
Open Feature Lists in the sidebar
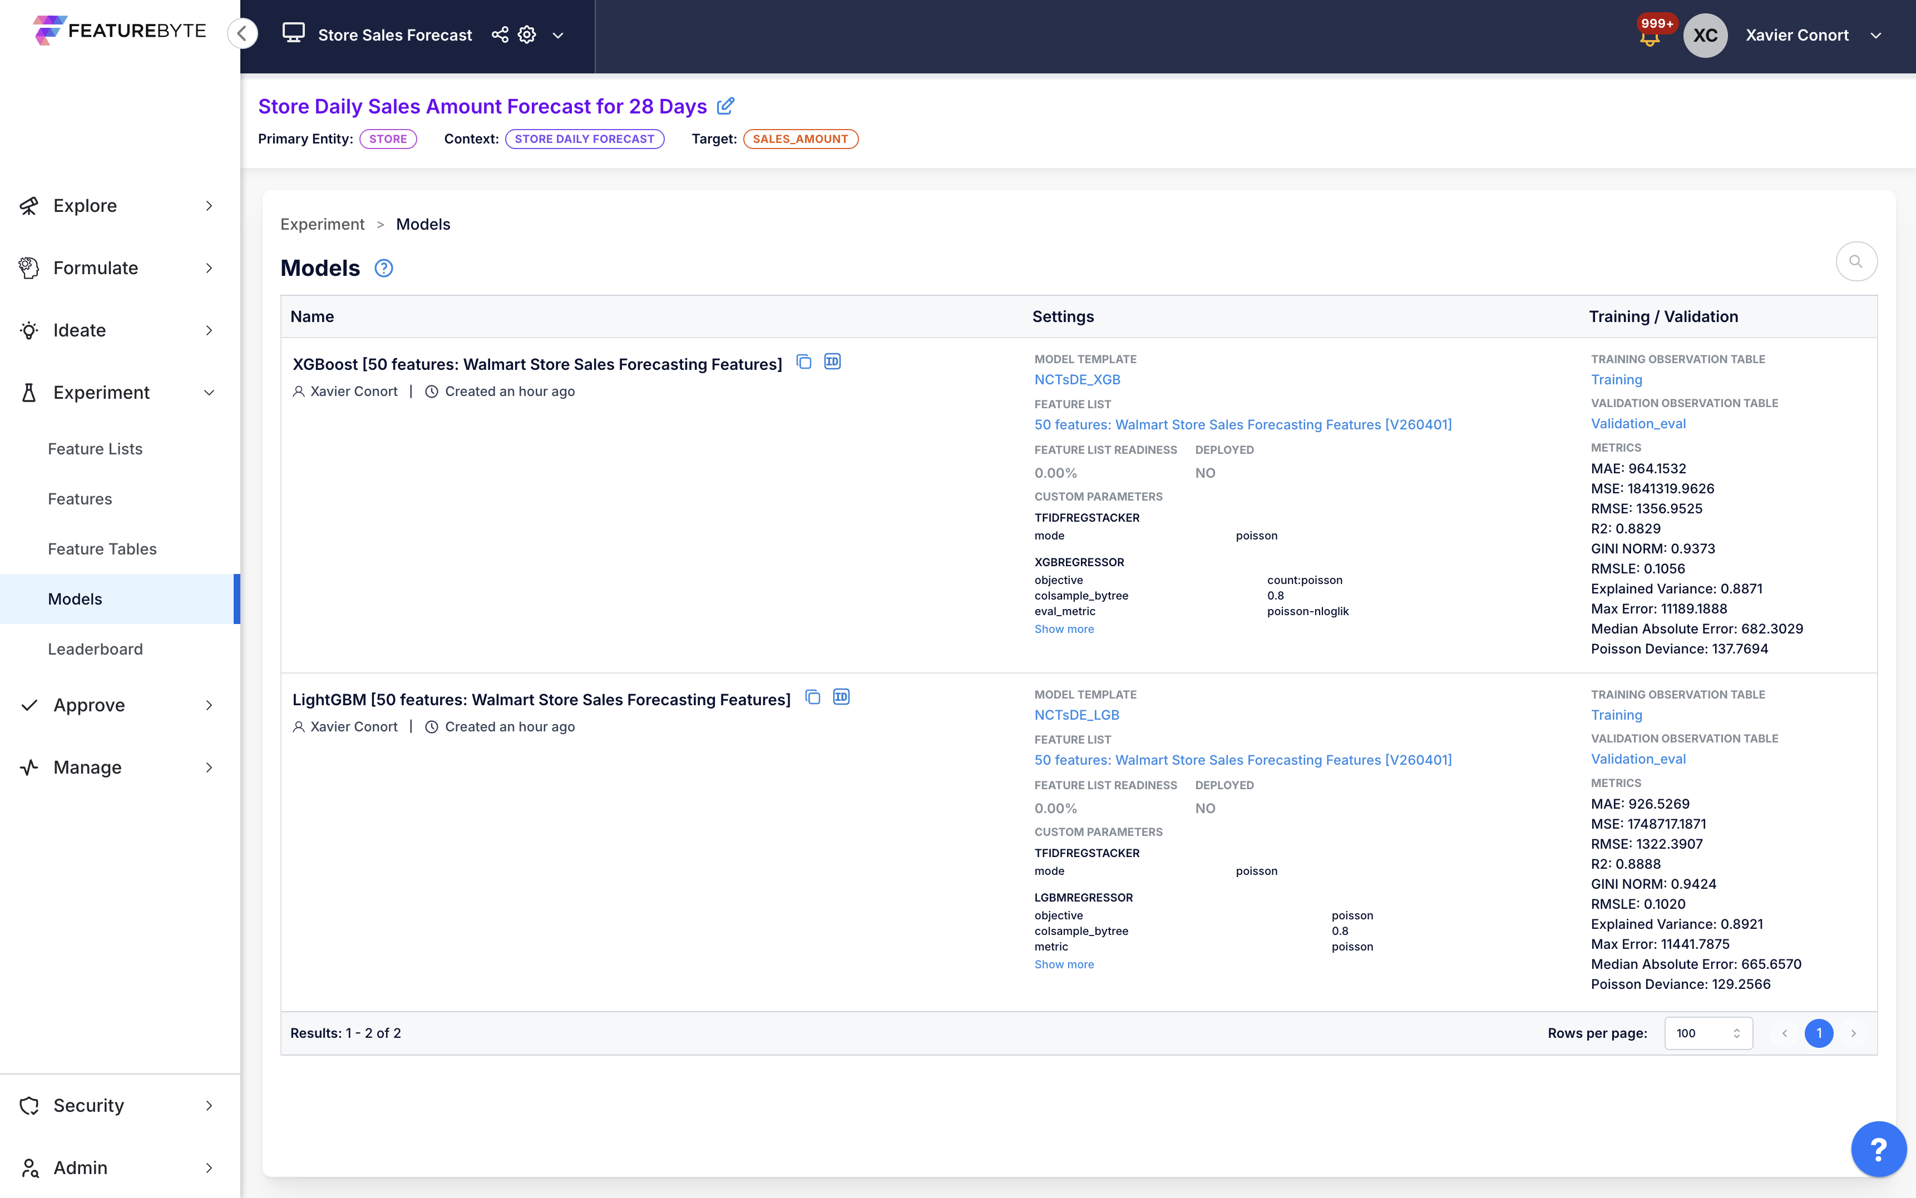95,449
